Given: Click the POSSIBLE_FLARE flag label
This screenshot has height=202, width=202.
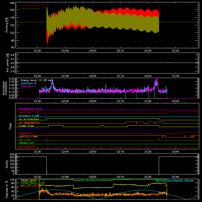Looking at the screenshot, I should 29,116.
